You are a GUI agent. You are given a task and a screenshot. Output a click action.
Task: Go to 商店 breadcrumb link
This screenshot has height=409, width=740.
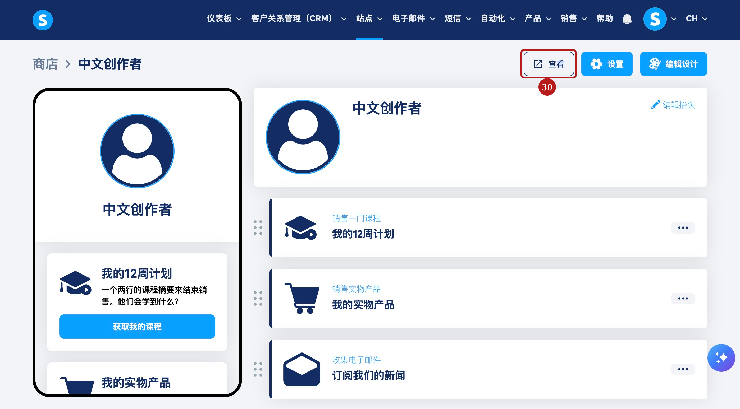pos(45,64)
